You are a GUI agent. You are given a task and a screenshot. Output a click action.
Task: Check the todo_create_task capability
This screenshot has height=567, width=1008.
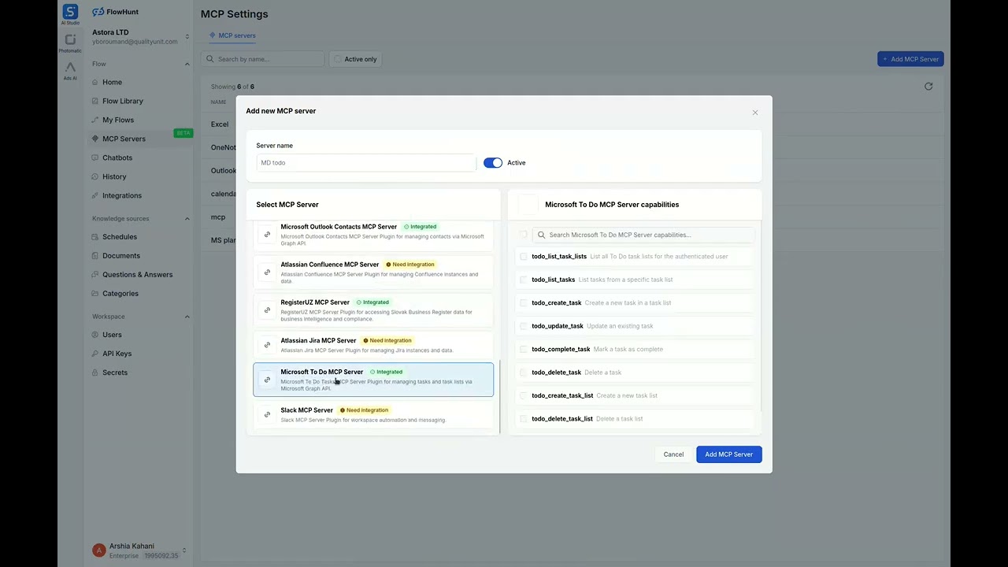click(x=524, y=303)
